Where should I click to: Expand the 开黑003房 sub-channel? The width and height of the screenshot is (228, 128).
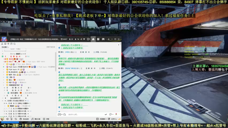4,111
